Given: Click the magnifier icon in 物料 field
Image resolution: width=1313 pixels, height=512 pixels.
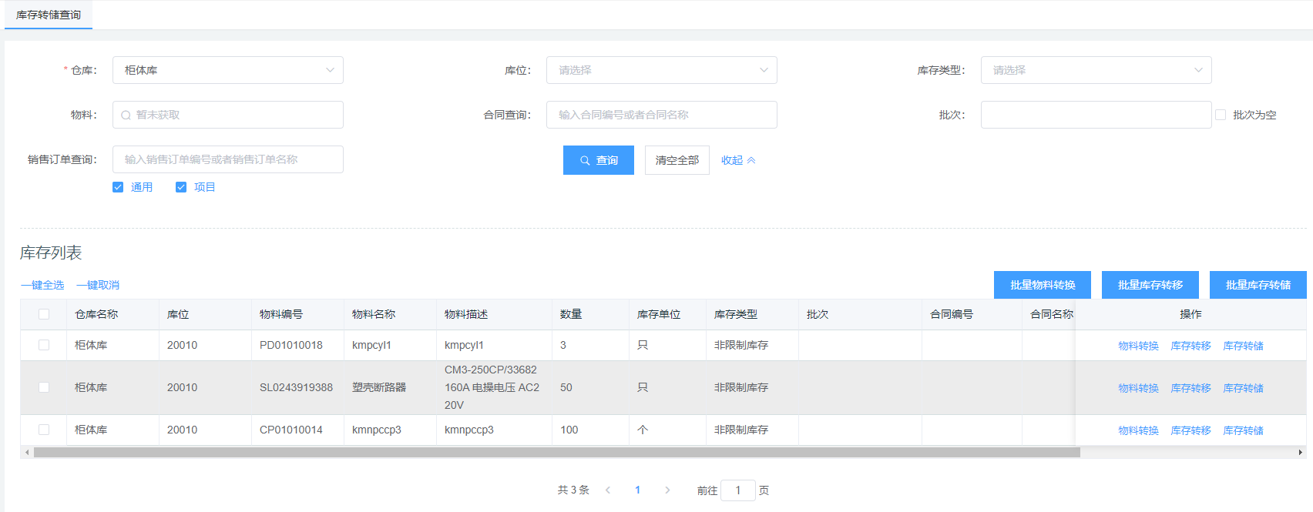Looking at the screenshot, I should 126,115.
